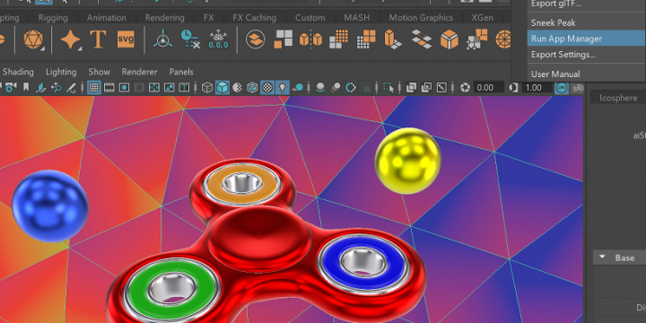
Task: Click the Center Pivot shelf icon
Action: (x=163, y=39)
